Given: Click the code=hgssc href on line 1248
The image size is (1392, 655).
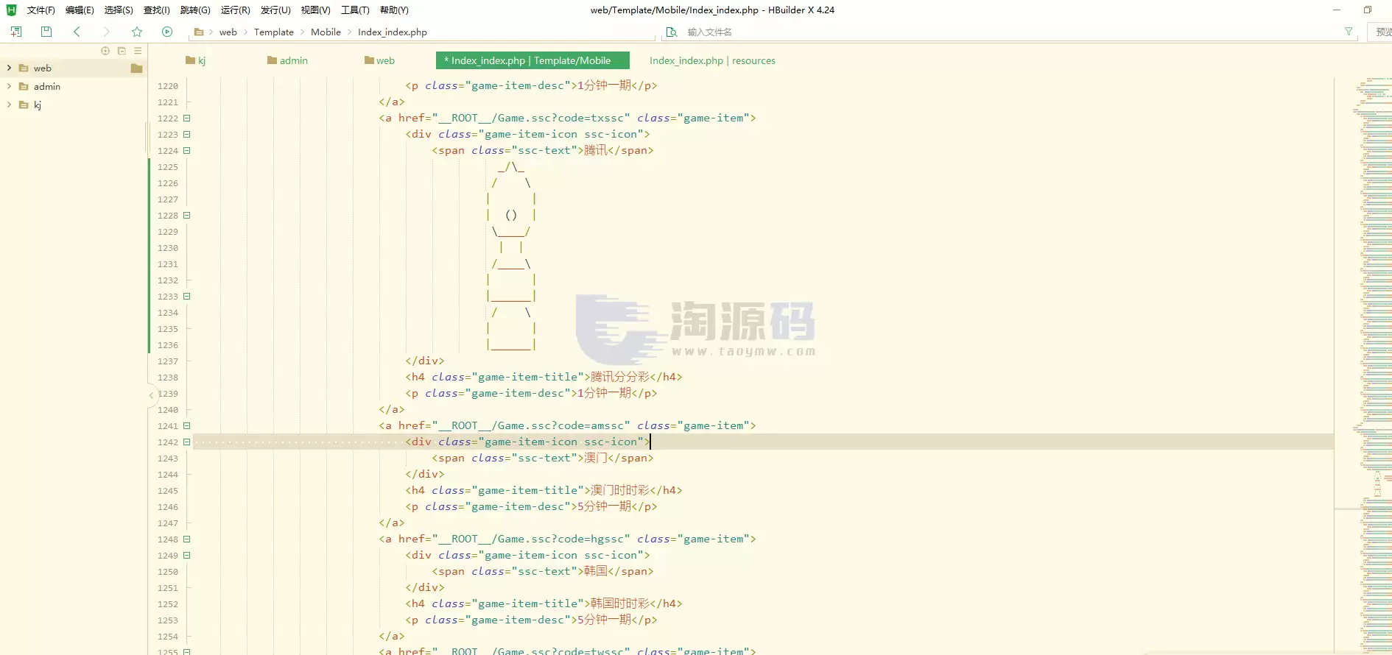Looking at the screenshot, I should click(531, 539).
